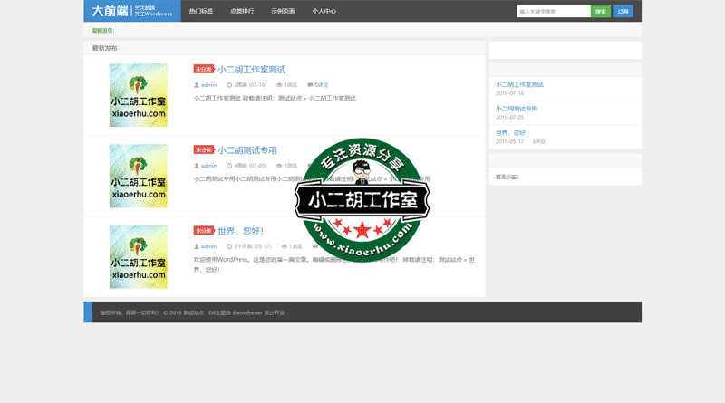Open sidebar link 小二胡工作室测试

click(519, 84)
